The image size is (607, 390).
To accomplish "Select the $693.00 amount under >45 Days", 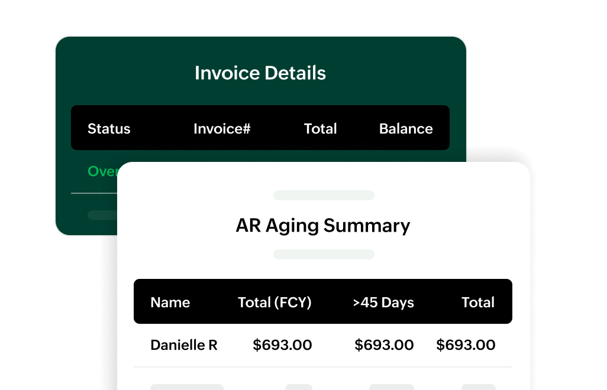I will [x=384, y=345].
